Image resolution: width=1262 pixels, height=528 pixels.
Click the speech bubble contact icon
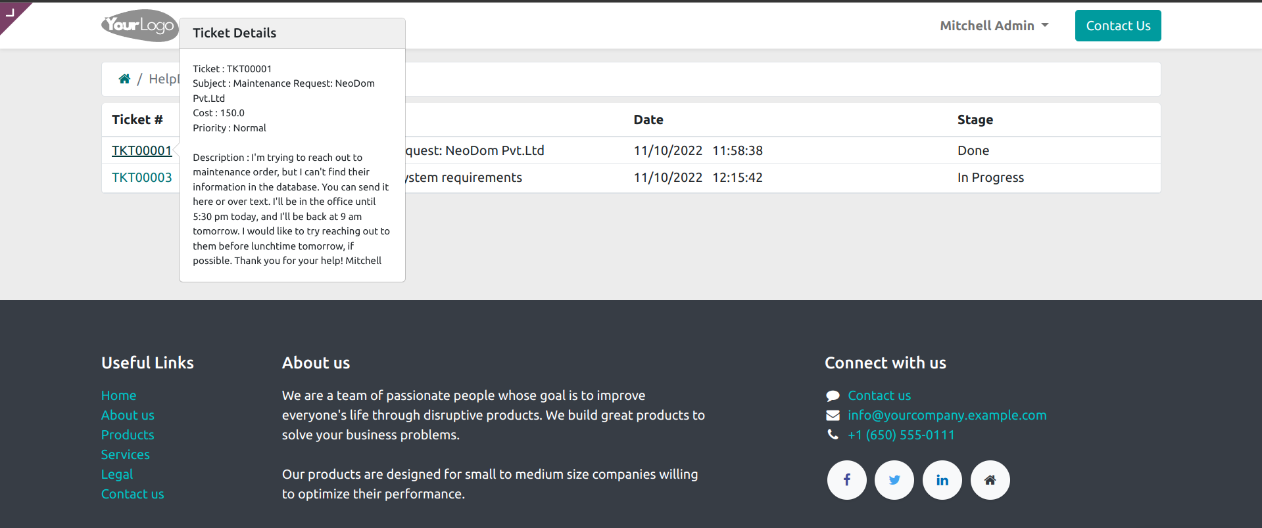pyautogui.click(x=833, y=396)
